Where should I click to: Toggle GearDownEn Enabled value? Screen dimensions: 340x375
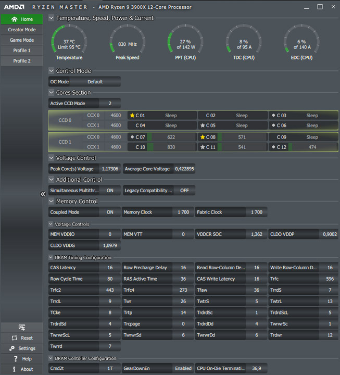click(x=183, y=368)
